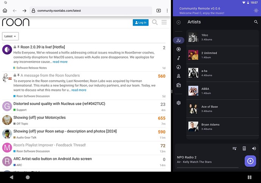Select artist 2 Unlimited

click(222, 55)
